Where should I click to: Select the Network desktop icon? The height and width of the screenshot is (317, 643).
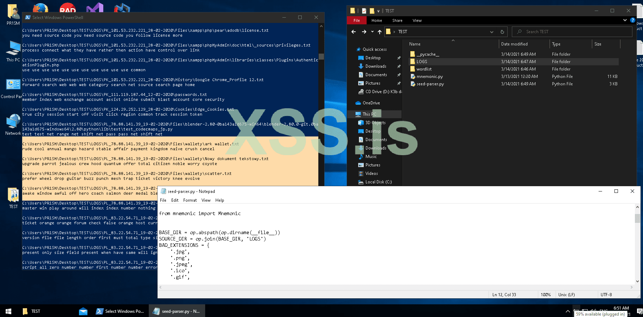(x=13, y=124)
